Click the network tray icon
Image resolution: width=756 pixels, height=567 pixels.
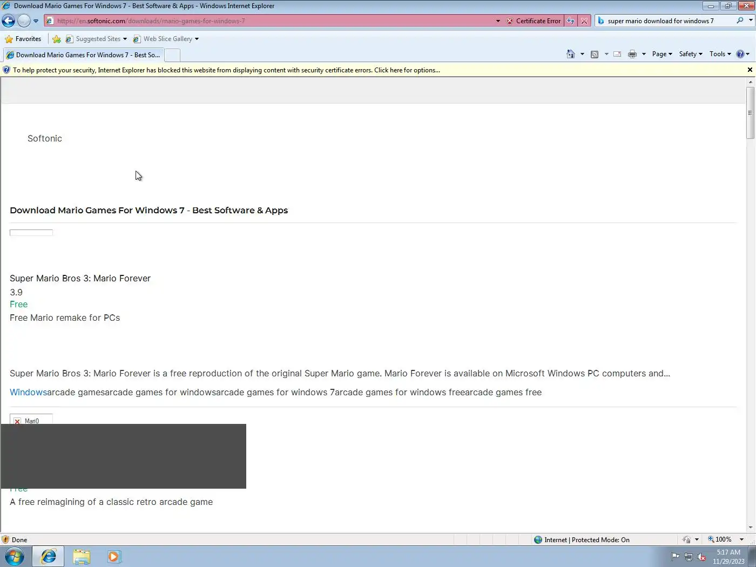[688, 557]
